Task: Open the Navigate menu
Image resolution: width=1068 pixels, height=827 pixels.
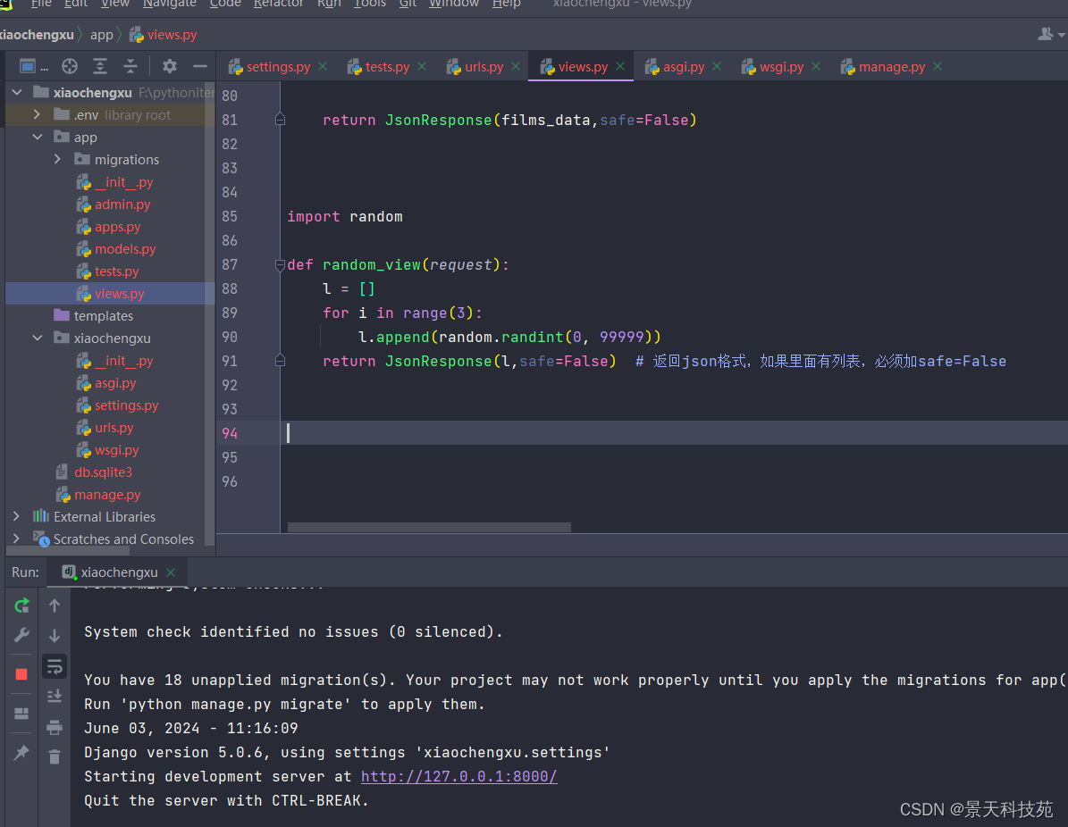Action: point(170,4)
